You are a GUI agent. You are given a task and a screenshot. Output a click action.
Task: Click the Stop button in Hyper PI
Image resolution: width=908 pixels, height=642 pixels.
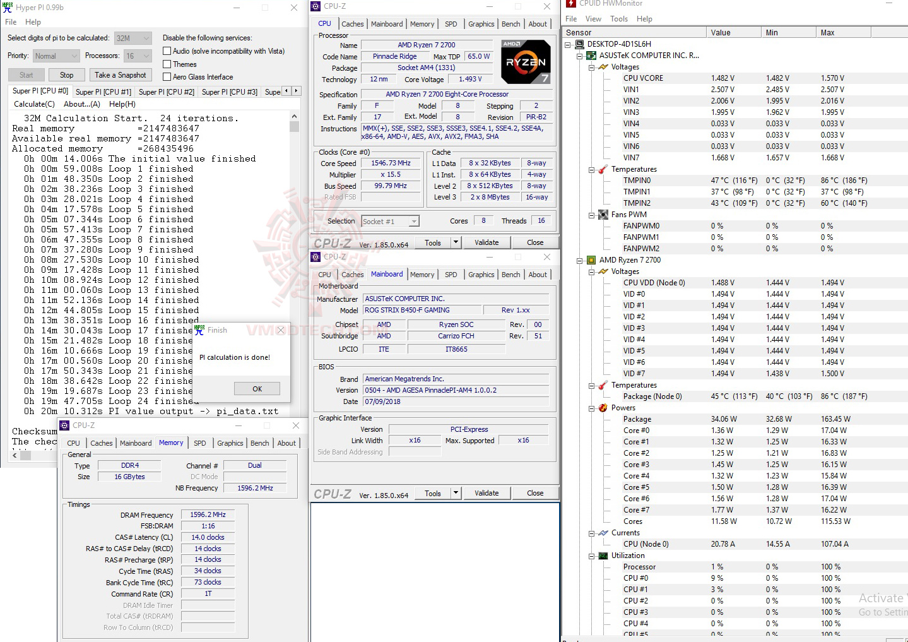point(66,75)
